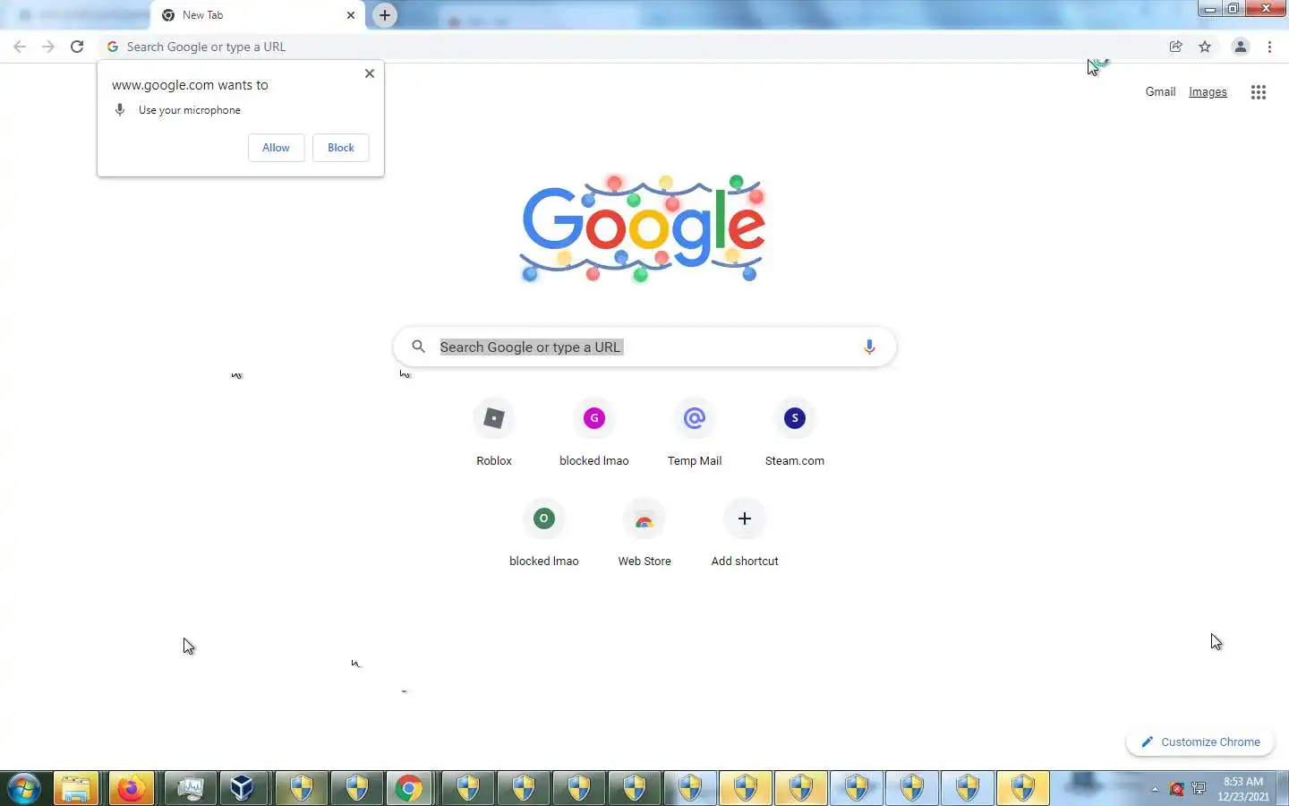Allow microphone access in the permission popup
This screenshot has height=806, width=1289.
tap(276, 148)
